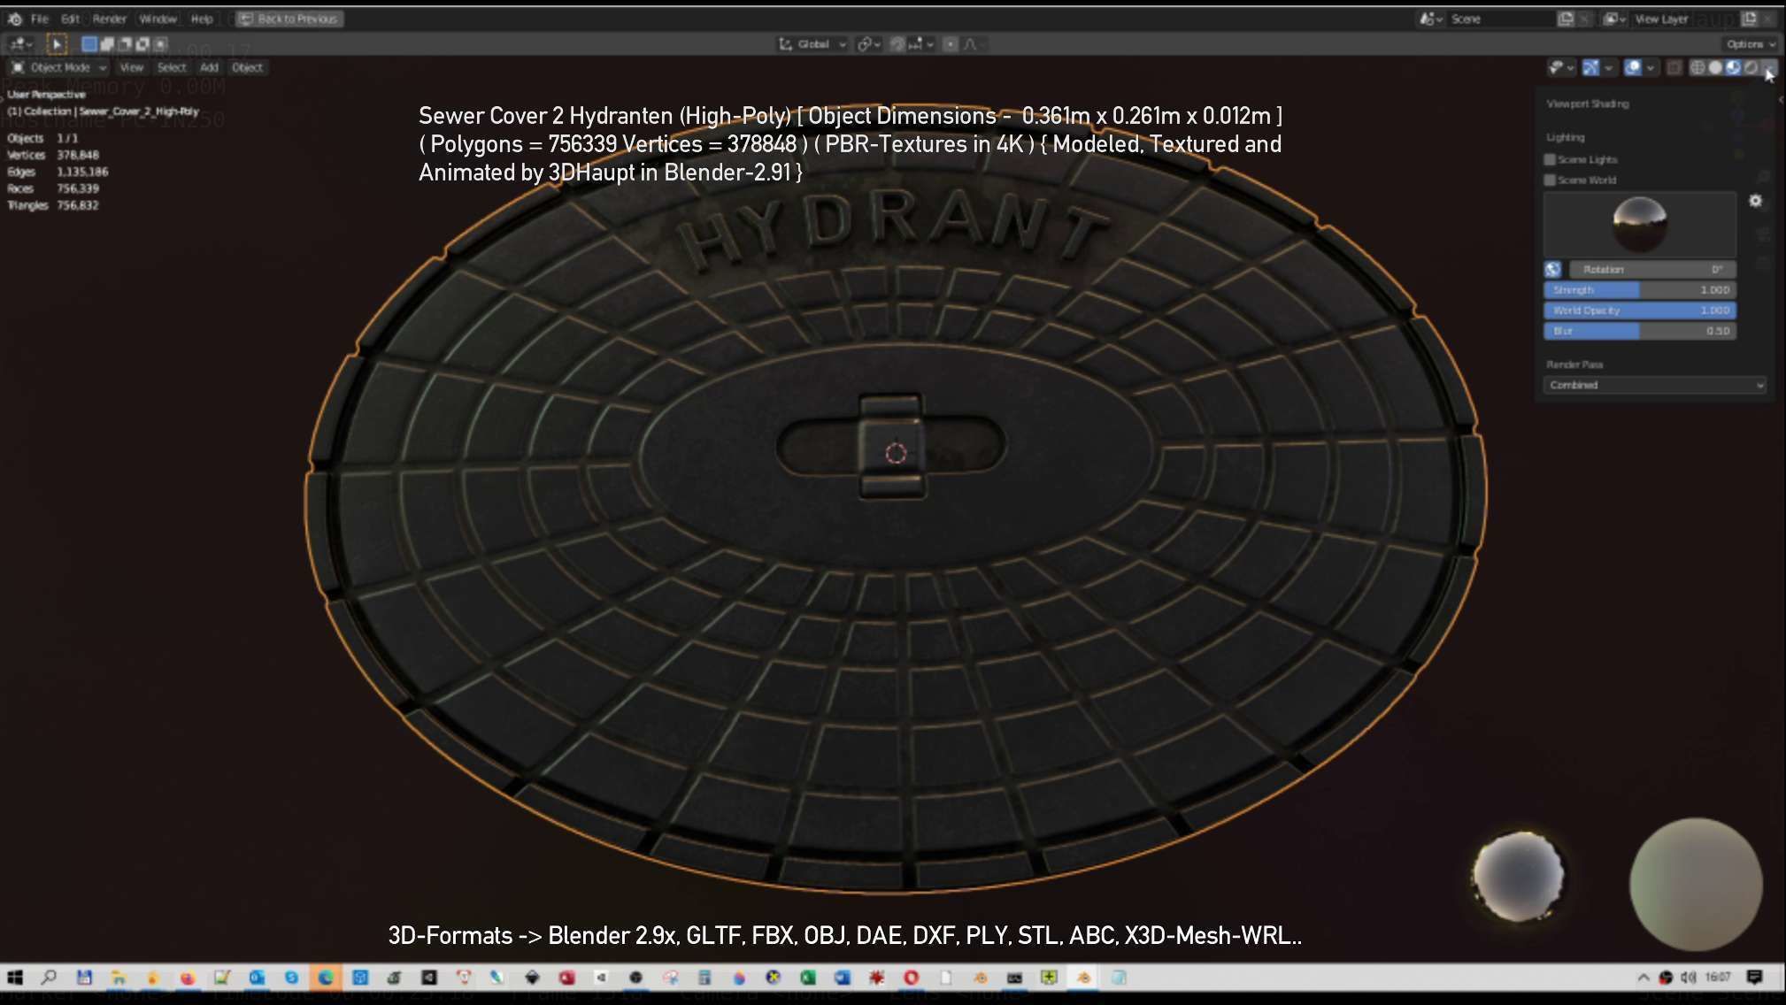Screen dimensions: 1786x1005
Task: Click the HDRI sphere preview thumbnail
Action: [1640, 225]
